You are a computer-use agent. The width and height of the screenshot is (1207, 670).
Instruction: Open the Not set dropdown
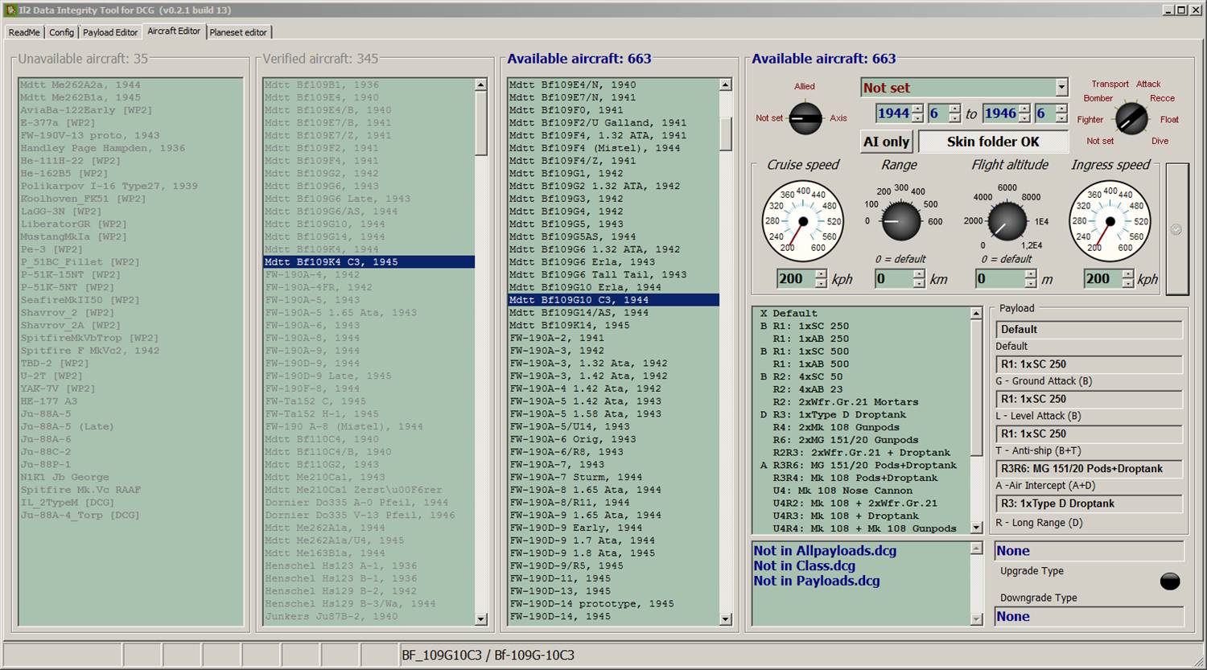pos(1061,88)
